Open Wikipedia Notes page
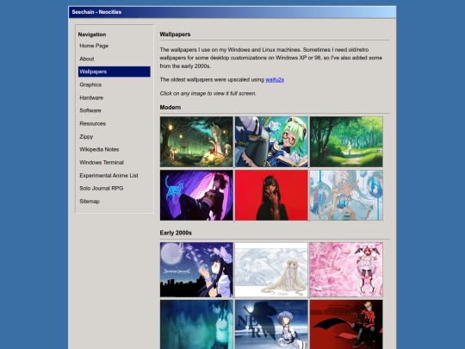The width and height of the screenshot is (465, 349). (x=99, y=149)
